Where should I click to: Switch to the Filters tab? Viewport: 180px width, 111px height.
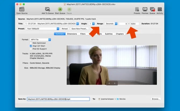click(x=83, y=34)
